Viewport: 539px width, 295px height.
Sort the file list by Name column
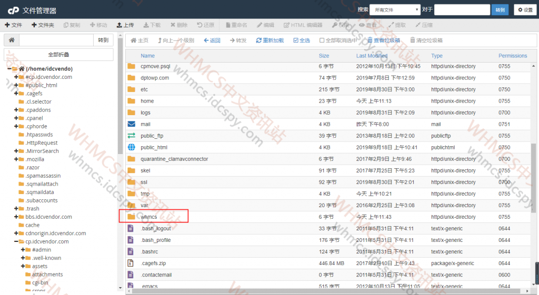[x=147, y=56]
